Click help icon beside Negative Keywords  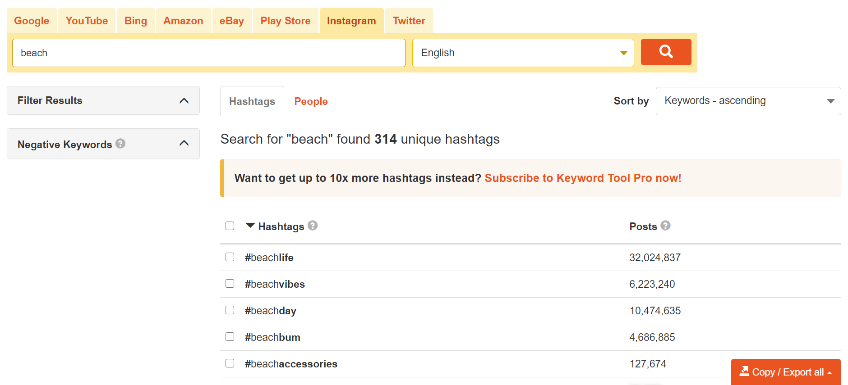120,144
